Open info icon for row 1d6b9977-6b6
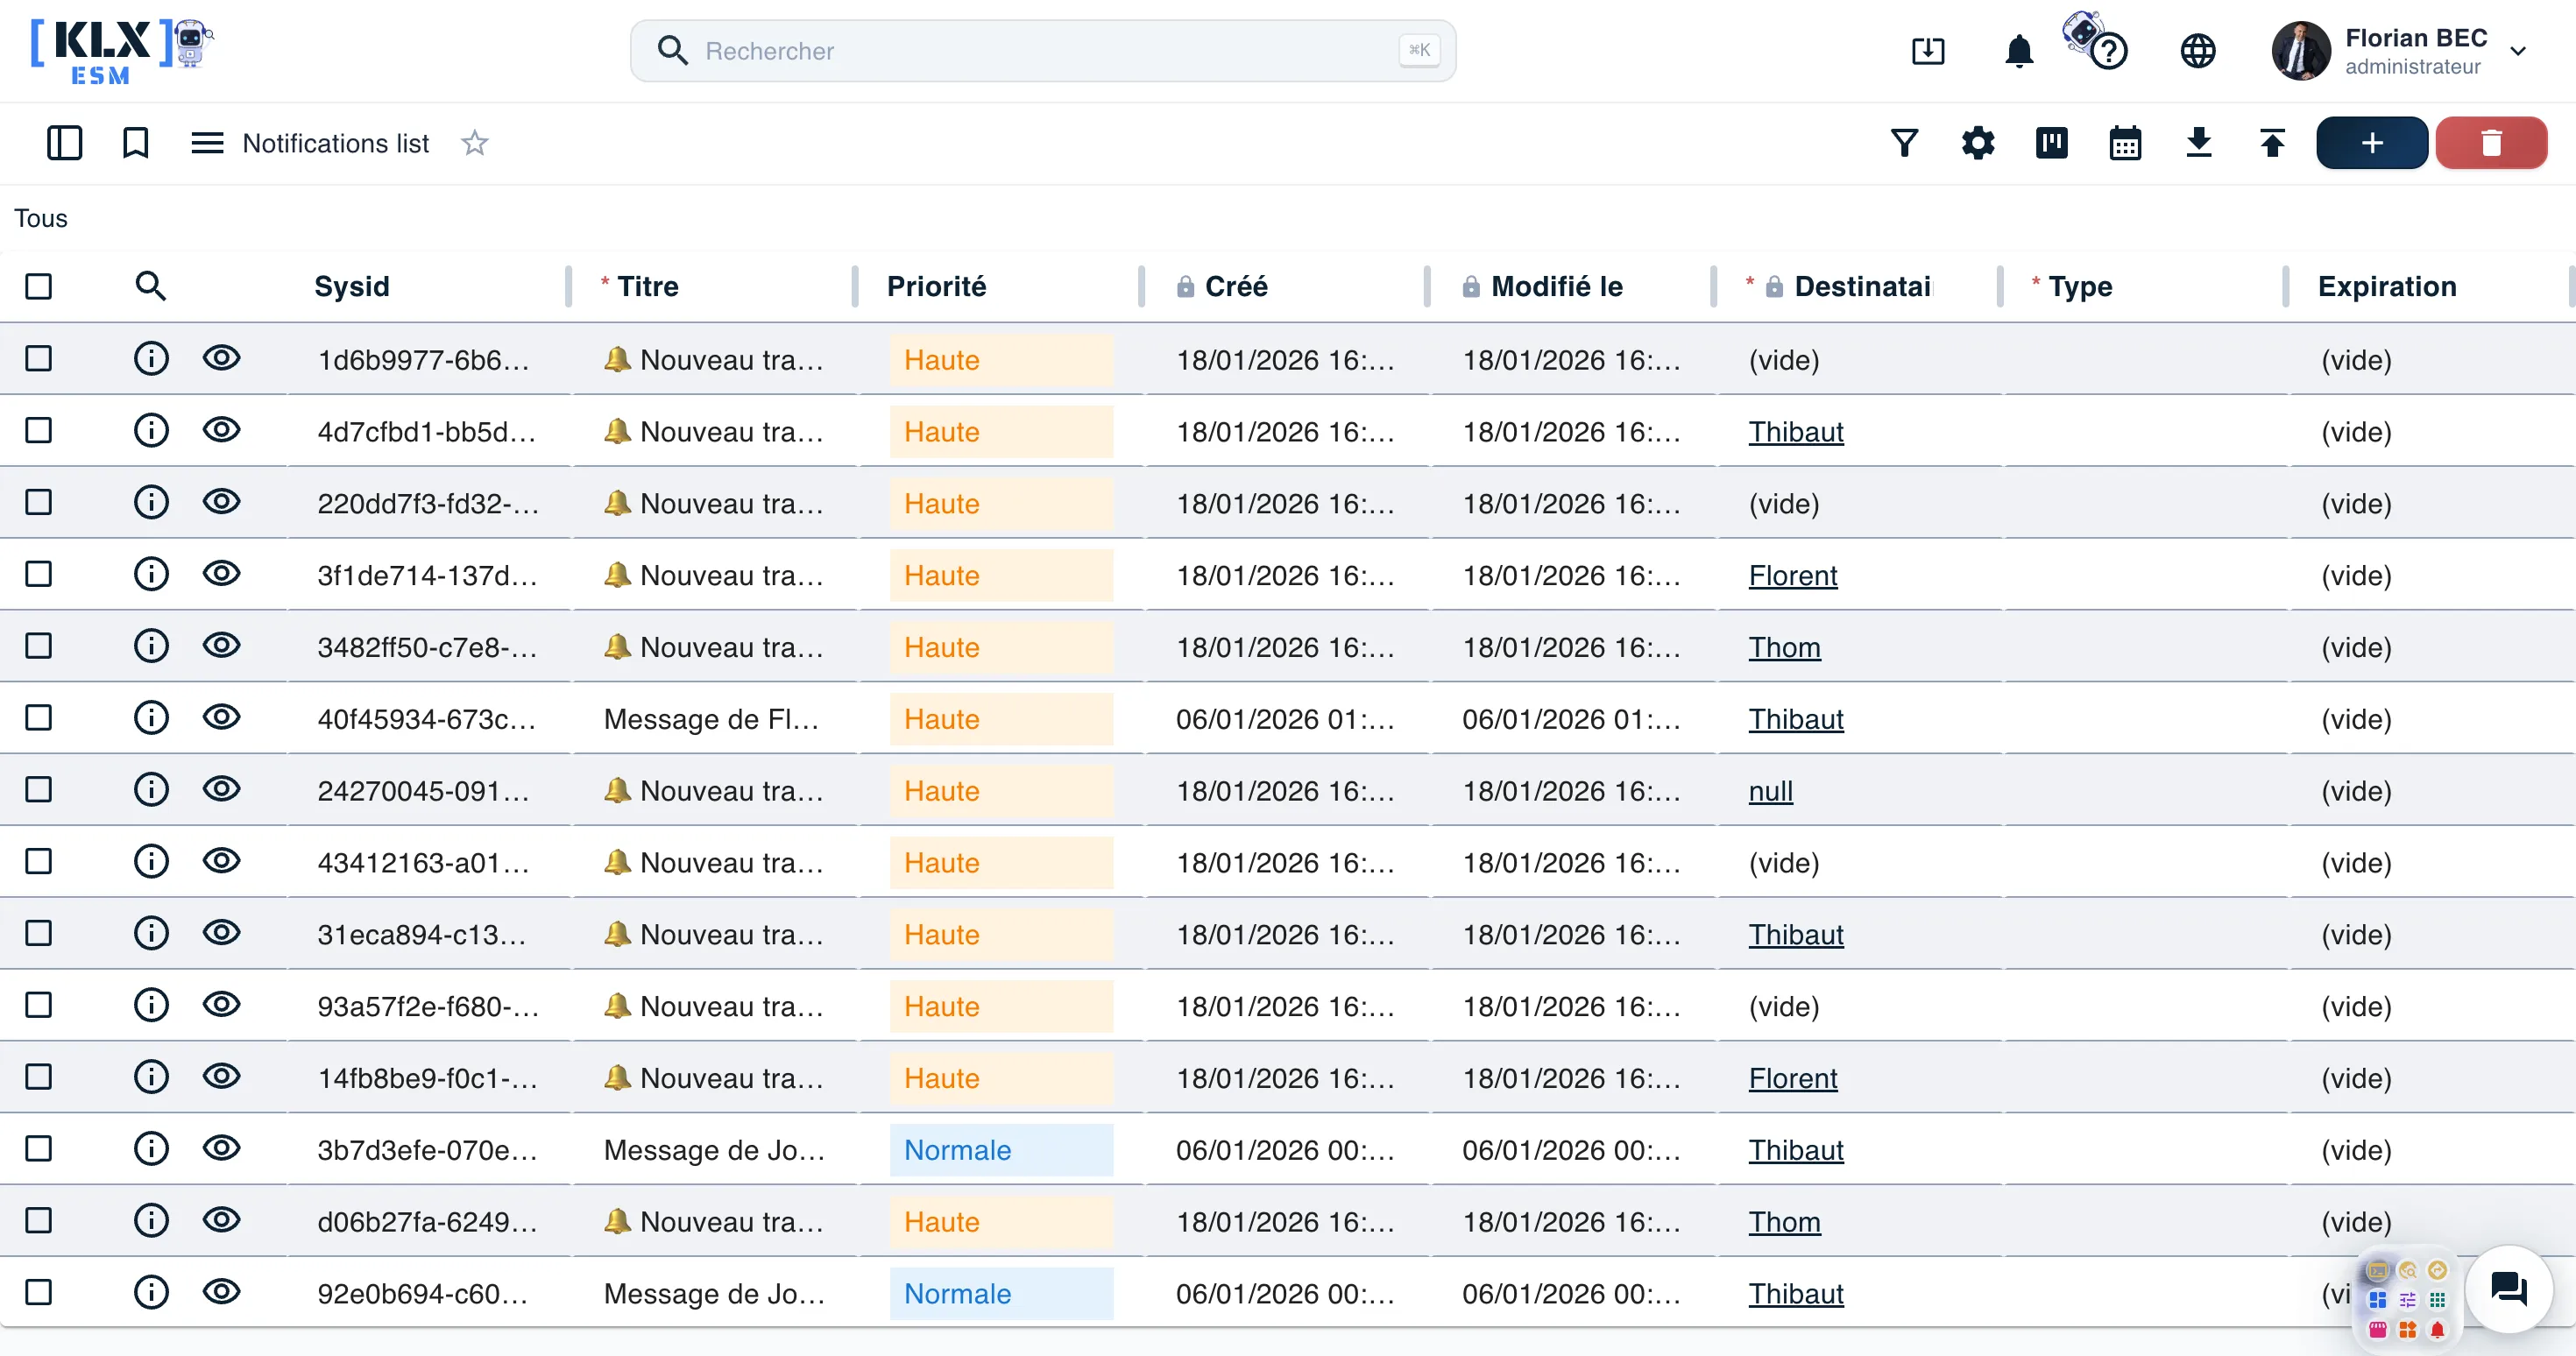 pos(151,358)
